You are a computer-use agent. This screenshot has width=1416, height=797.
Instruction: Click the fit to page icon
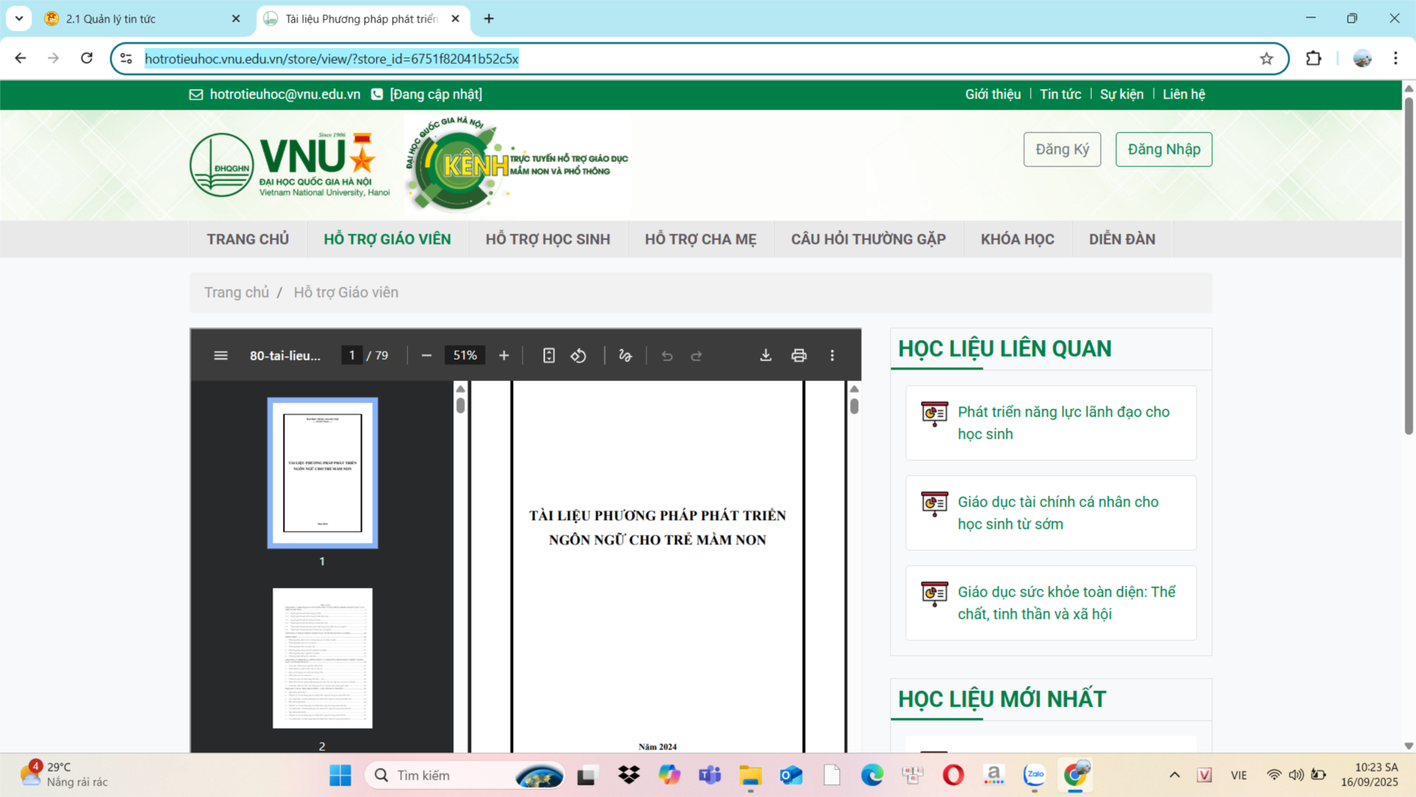point(549,355)
